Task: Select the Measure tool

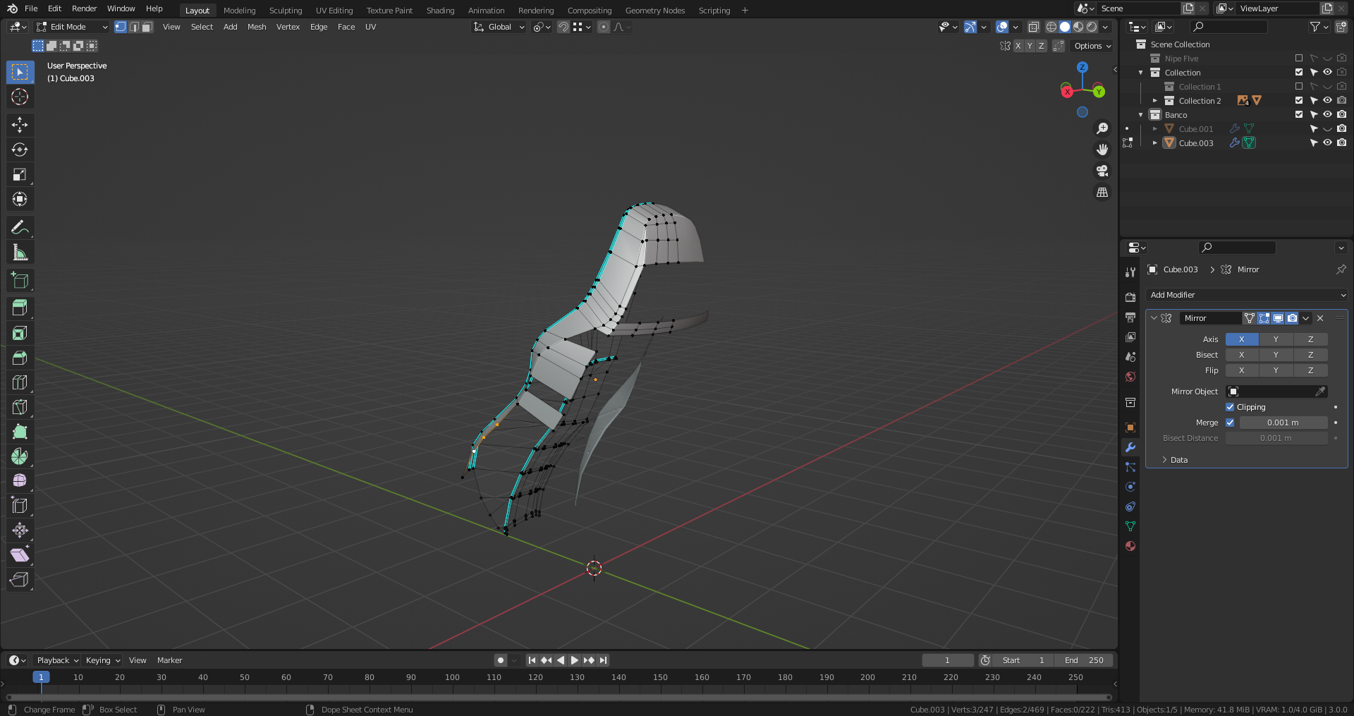Action: tap(20, 253)
